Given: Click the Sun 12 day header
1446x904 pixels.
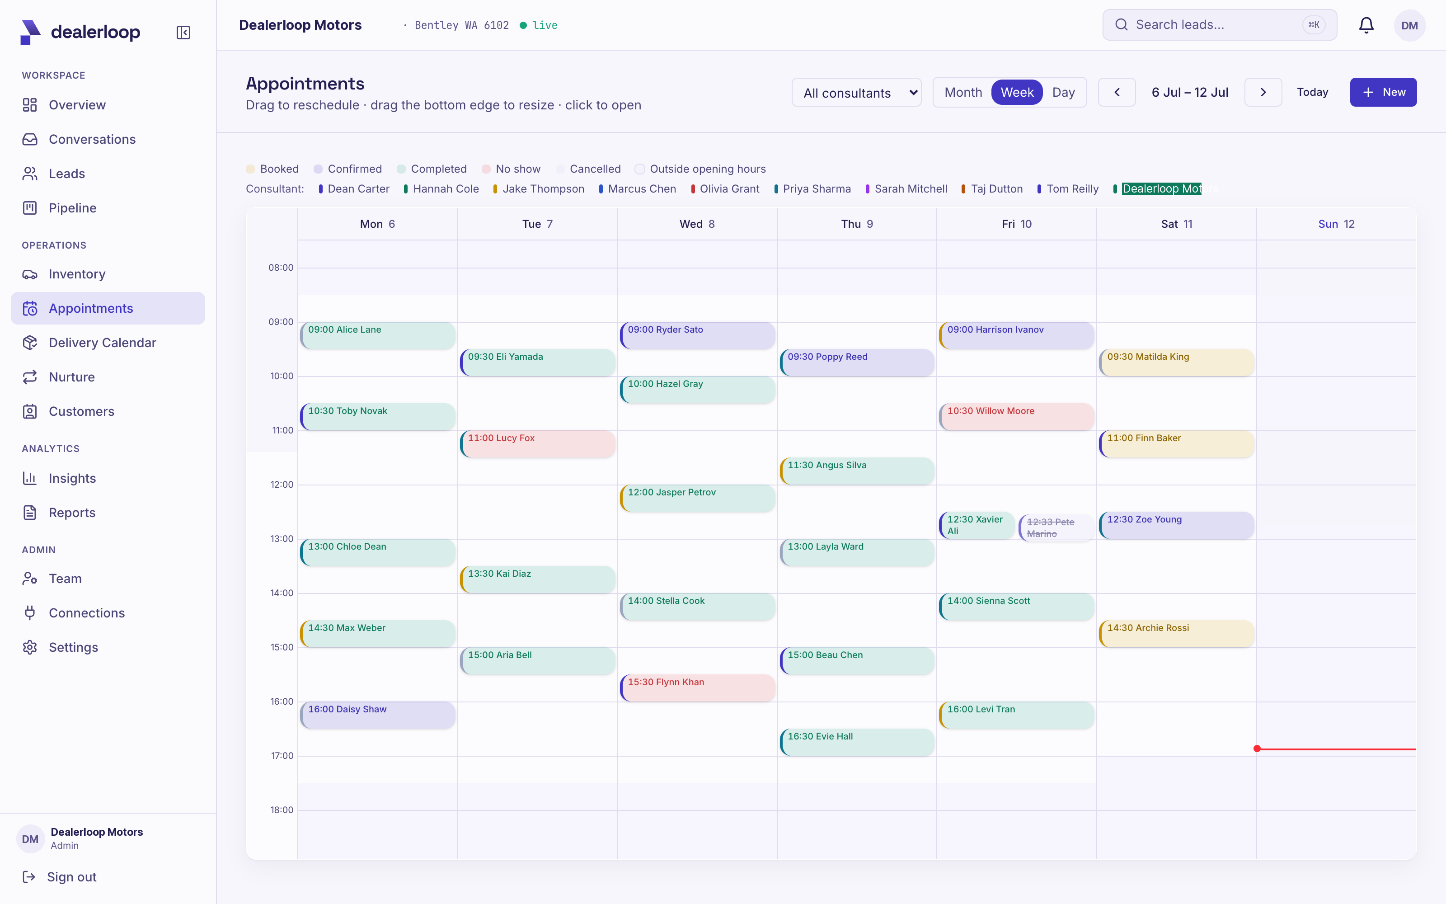Looking at the screenshot, I should 1336,224.
